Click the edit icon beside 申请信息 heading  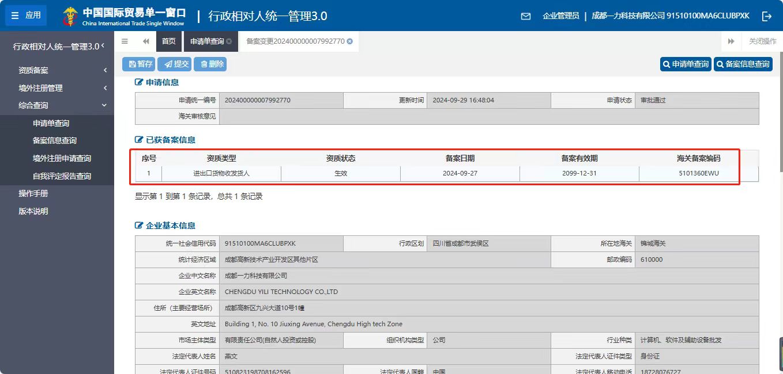tap(139, 82)
